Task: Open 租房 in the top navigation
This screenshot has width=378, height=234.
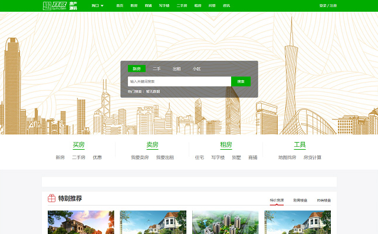Action: tap(198, 5)
